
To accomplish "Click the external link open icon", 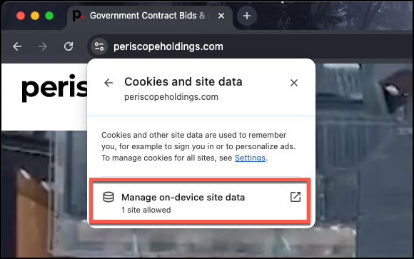I will [x=296, y=197].
